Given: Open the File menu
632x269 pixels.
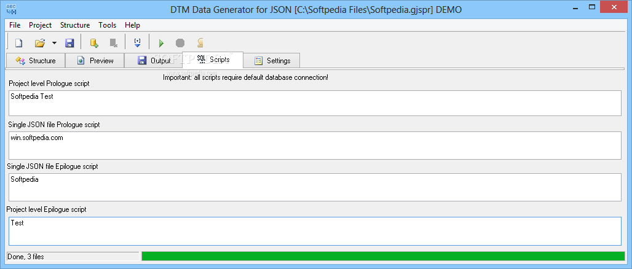Looking at the screenshot, I should point(15,25).
